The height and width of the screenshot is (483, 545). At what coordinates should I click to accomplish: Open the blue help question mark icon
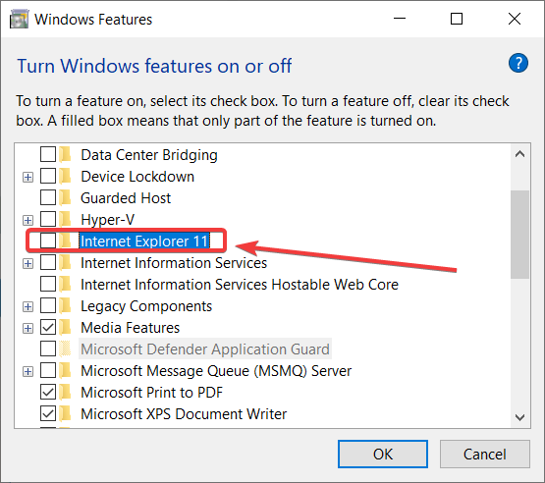(x=518, y=63)
